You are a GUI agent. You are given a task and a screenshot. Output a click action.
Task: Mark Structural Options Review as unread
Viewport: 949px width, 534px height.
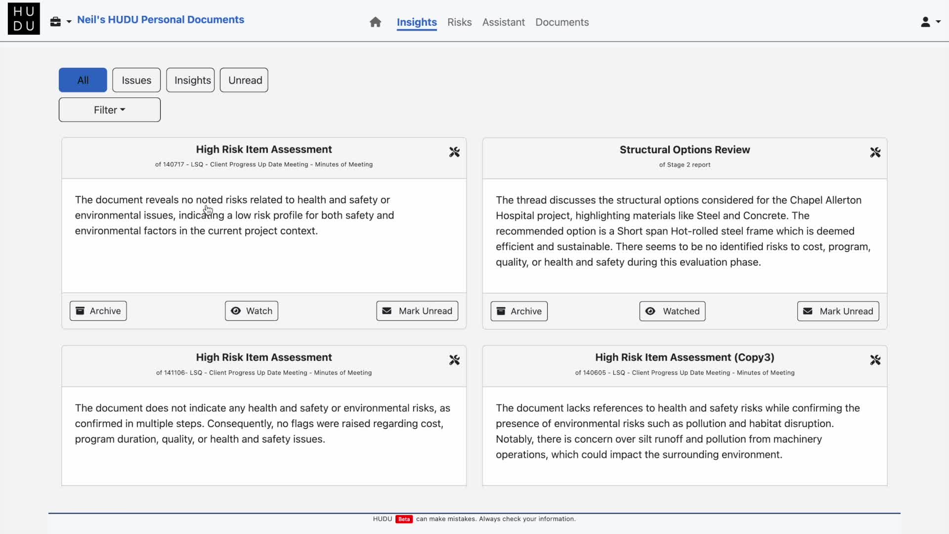pyautogui.click(x=838, y=311)
